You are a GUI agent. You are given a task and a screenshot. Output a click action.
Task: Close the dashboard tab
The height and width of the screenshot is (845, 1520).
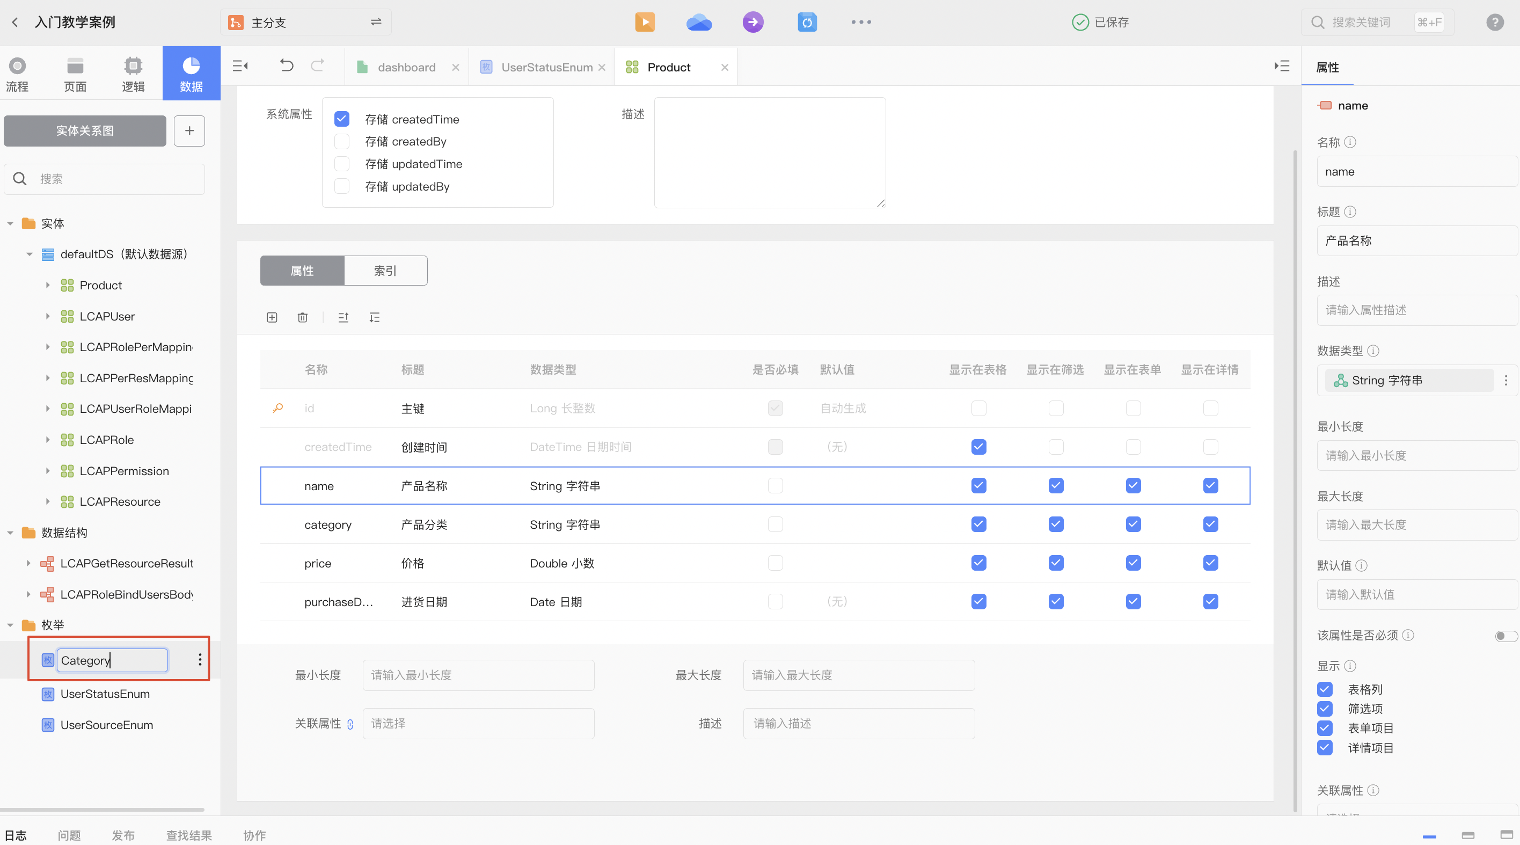coord(456,67)
